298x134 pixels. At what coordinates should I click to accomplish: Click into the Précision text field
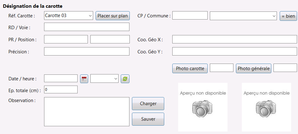click(87, 51)
